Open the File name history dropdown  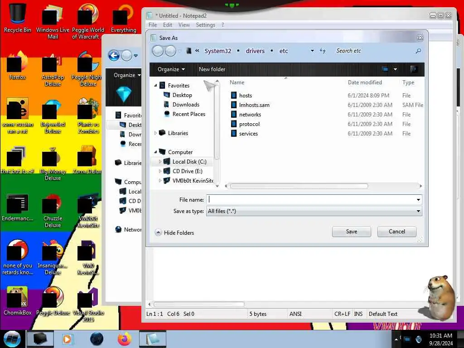418,200
